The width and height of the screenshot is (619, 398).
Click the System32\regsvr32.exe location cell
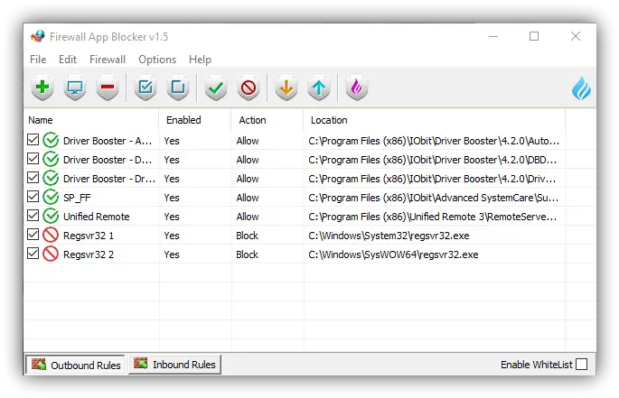click(x=389, y=236)
